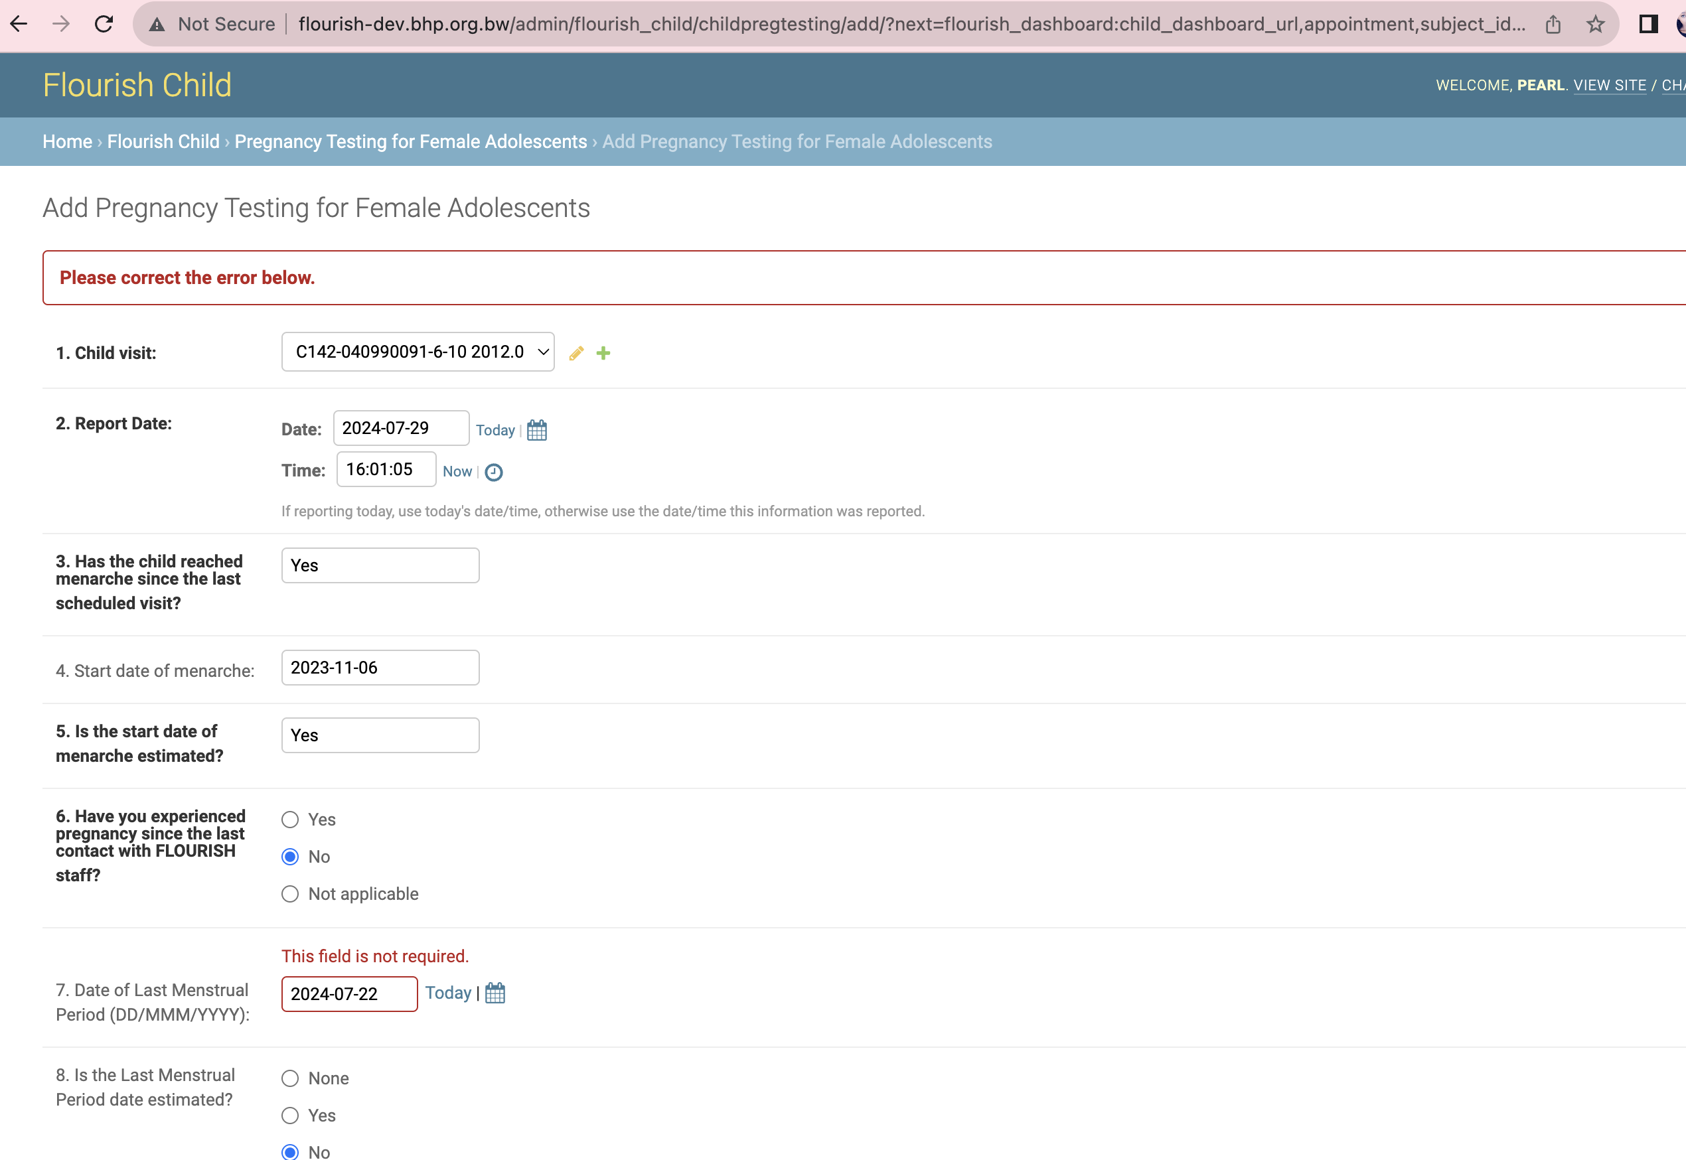This screenshot has width=1686, height=1160.
Task: Reload the page with the refresh icon
Action: (x=104, y=24)
